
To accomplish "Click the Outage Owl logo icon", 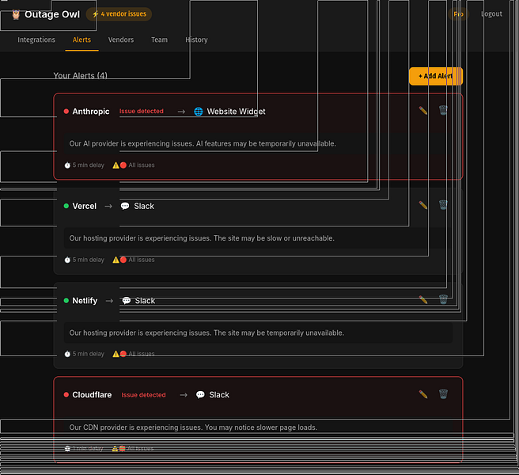I will tap(16, 14).
